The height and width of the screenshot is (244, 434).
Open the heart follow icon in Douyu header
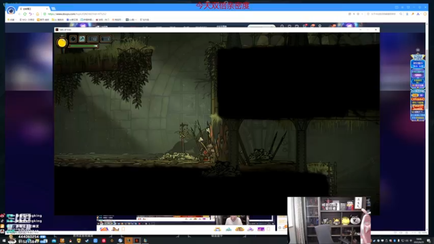(x=289, y=26)
